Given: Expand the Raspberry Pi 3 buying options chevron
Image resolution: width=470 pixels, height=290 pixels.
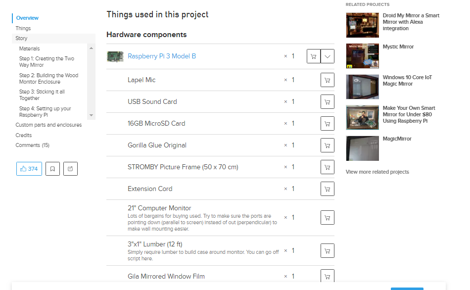Looking at the screenshot, I should click(328, 56).
